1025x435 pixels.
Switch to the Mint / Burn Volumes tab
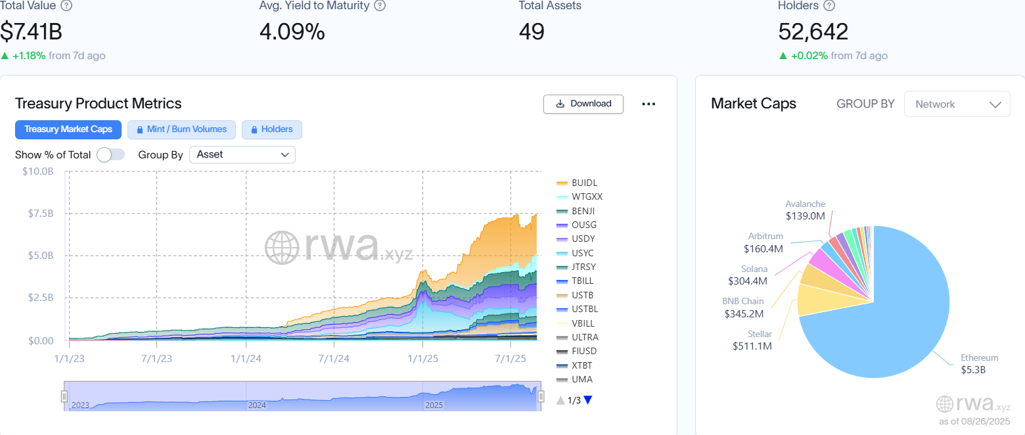pyautogui.click(x=181, y=129)
